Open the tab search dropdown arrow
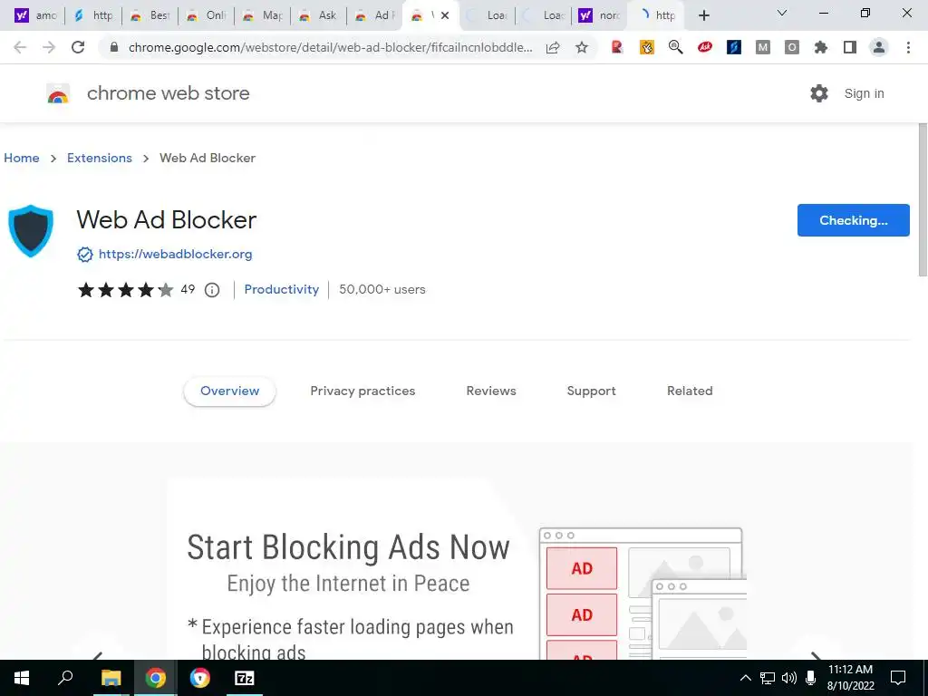The height and width of the screenshot is (696, 928). [782, 13]
